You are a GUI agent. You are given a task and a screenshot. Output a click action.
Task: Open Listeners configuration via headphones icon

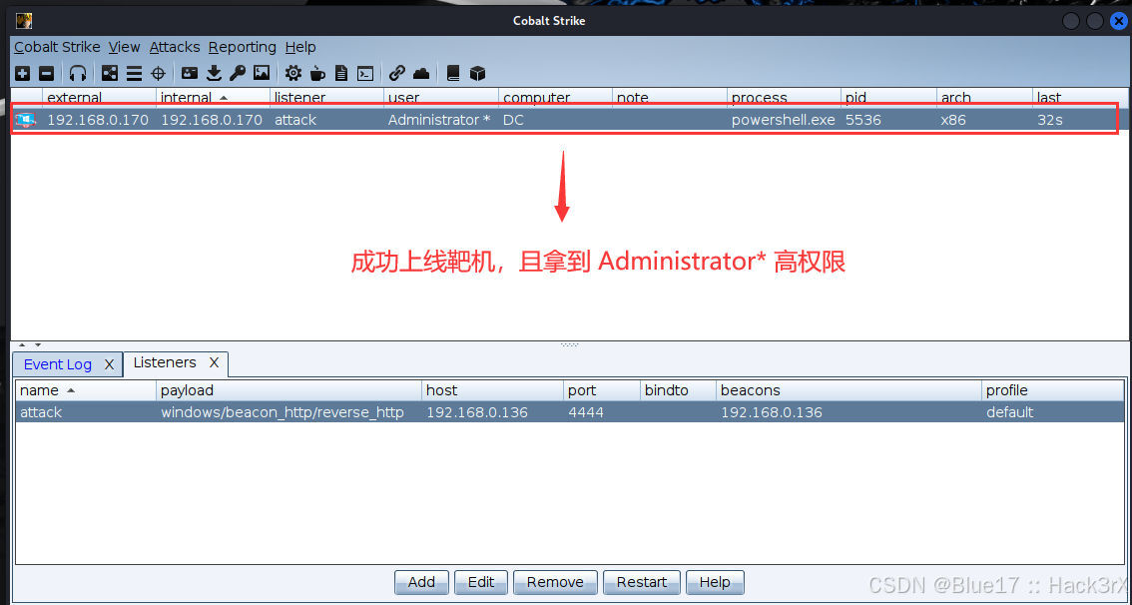point(78,73)
